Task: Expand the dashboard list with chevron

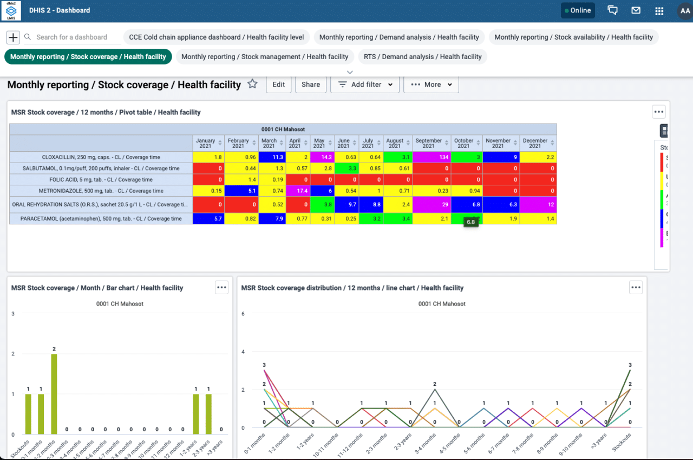Action: tap(350, 72)
